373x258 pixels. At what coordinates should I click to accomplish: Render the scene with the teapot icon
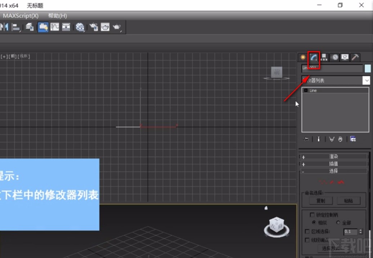pyautogui.click(x=117, y=27)
